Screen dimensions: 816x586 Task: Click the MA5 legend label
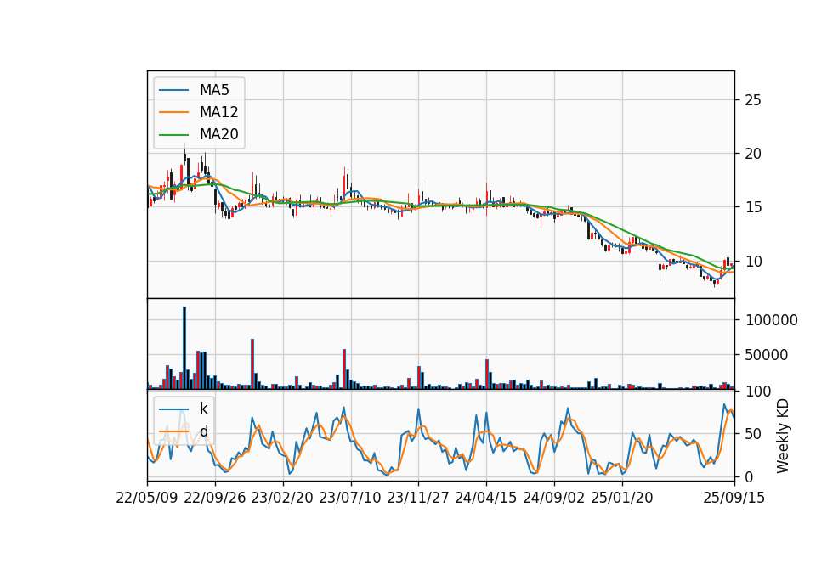point(214,90)
